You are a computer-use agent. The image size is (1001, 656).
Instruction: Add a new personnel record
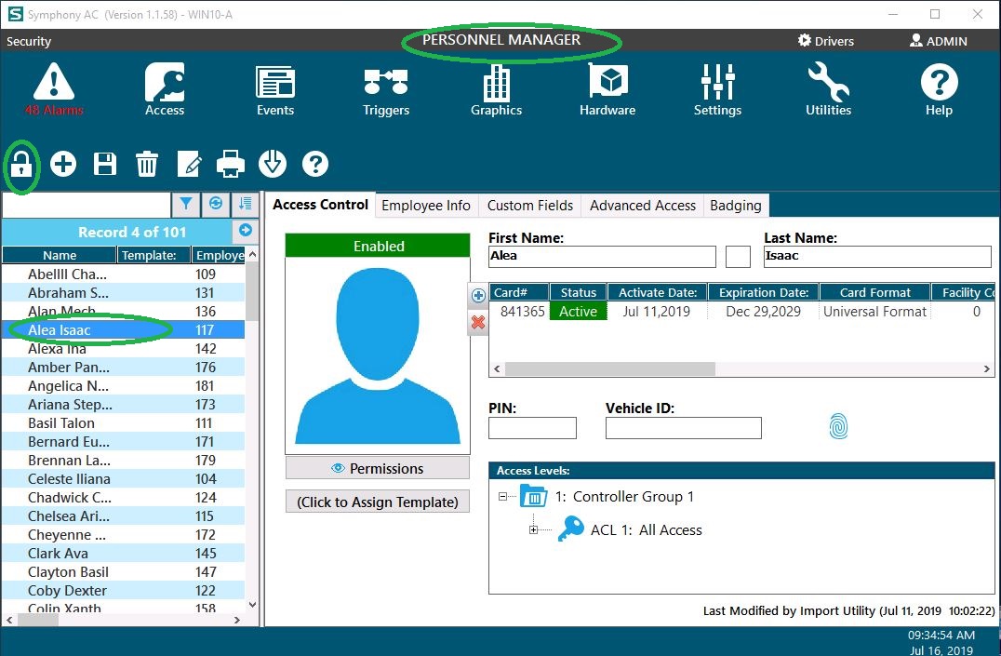63,164
